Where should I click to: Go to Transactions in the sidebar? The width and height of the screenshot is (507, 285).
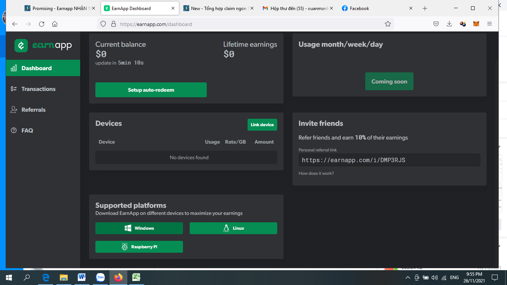pos(43,89)
